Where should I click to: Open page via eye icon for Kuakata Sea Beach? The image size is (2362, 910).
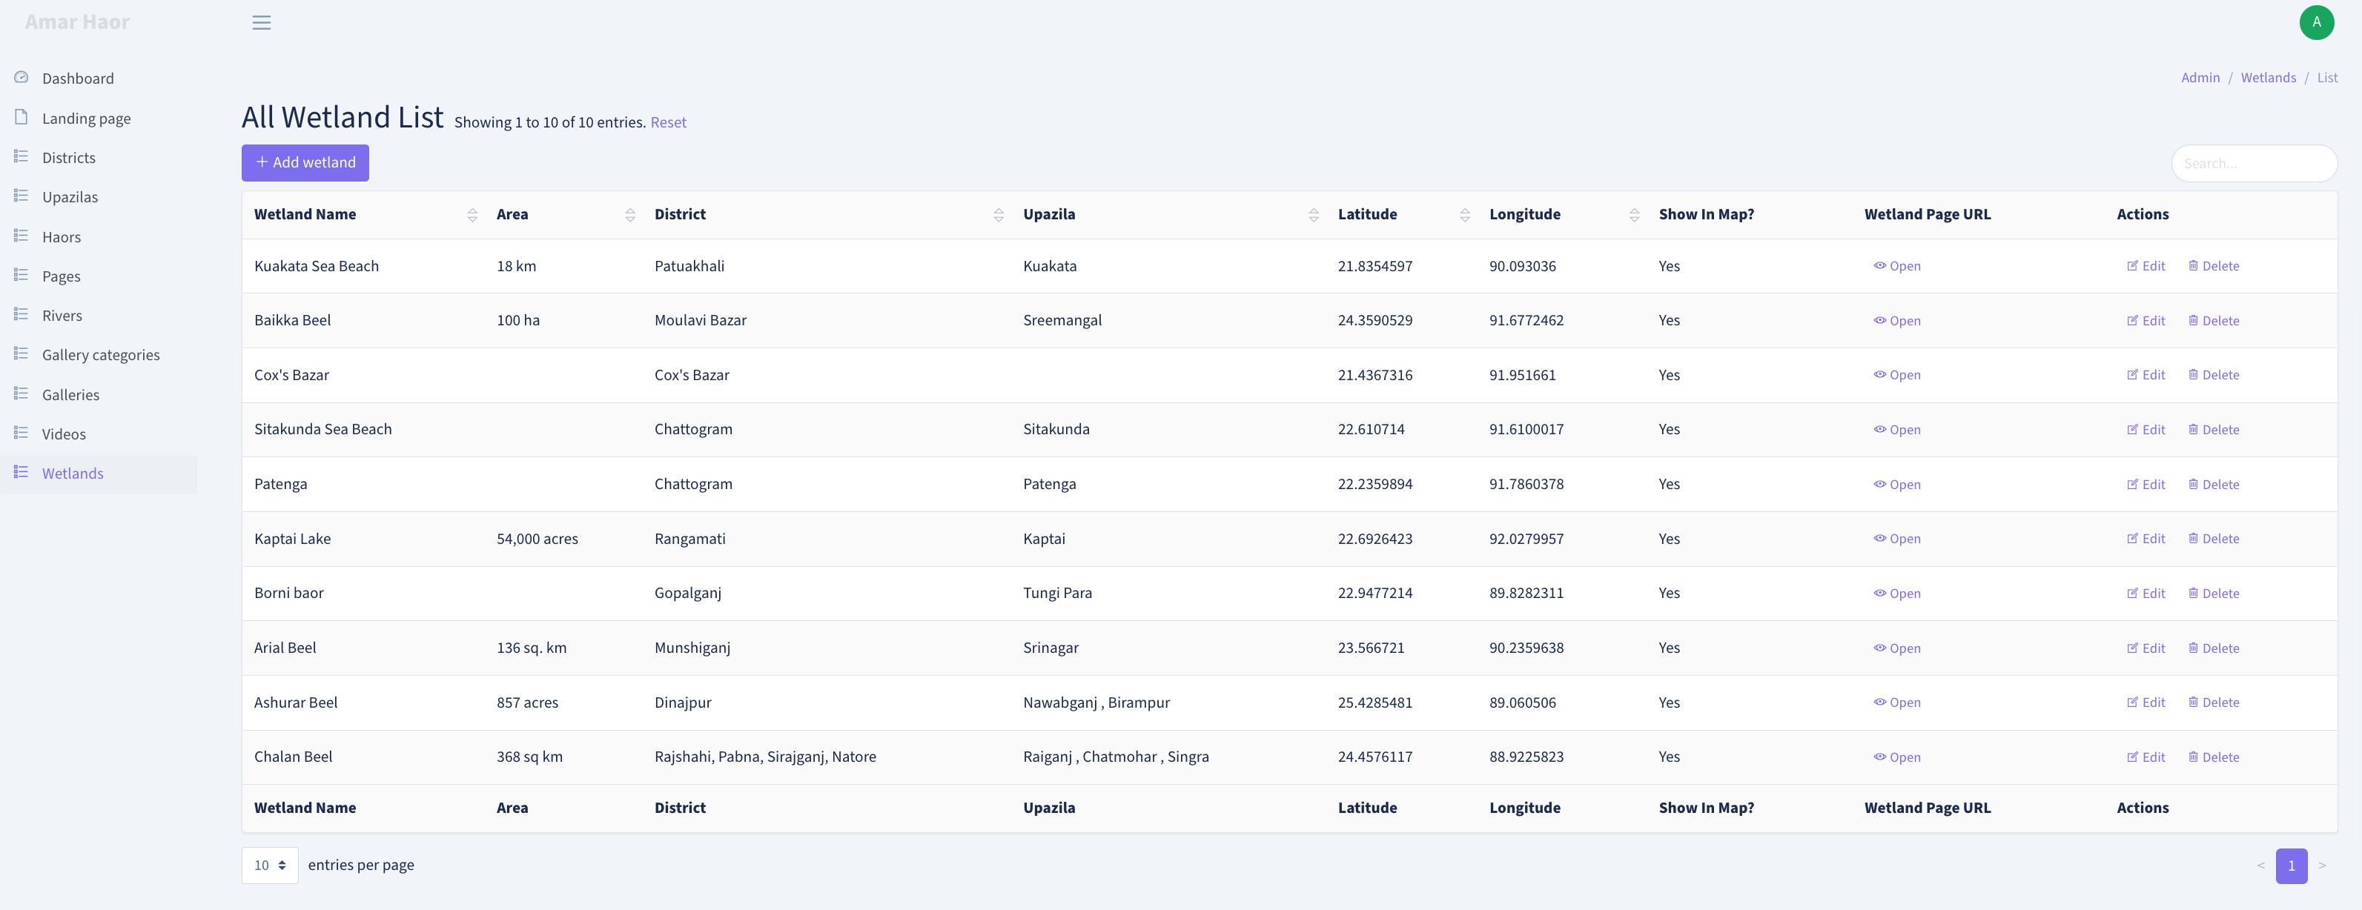[1879, 266]
